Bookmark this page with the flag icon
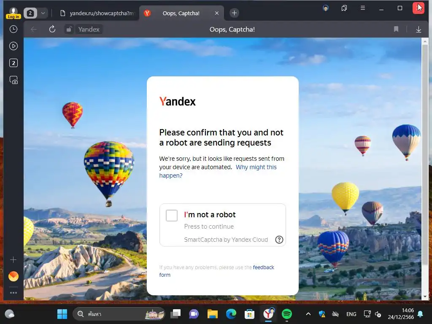Image resolution: width=432 pixels, height=324 pixels. 396,29
